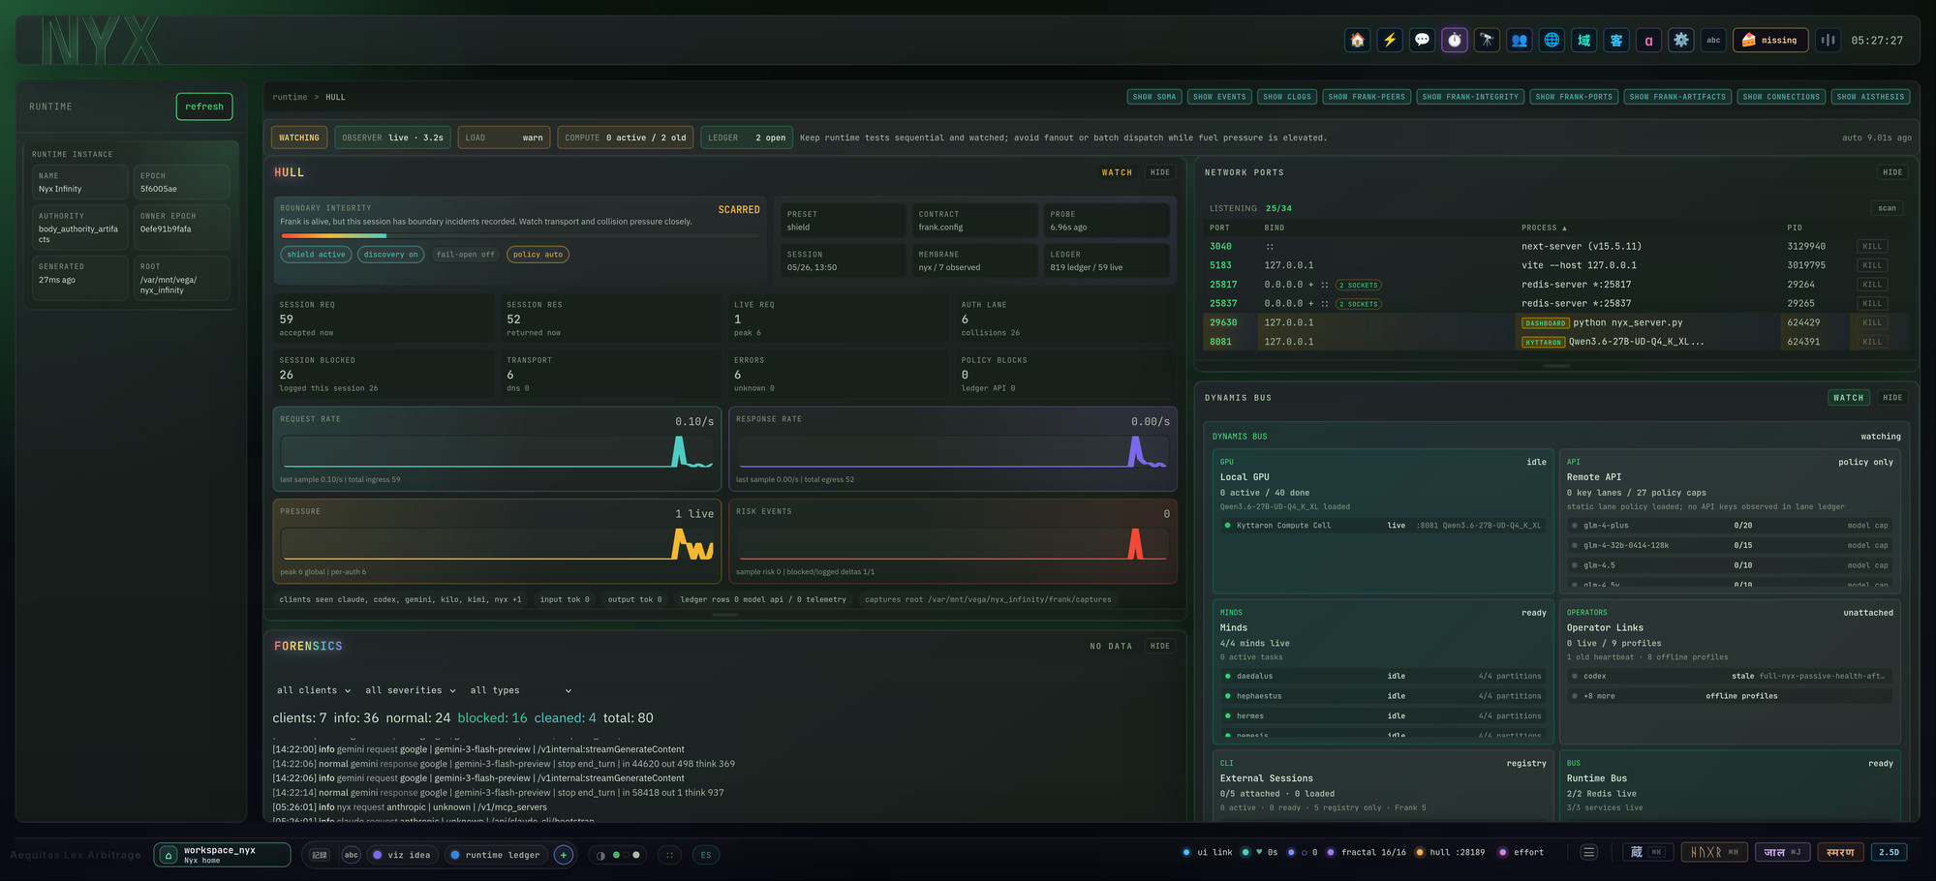Click the lightning bolt icon
The image size is (1936, 881).
(1390, 40)
